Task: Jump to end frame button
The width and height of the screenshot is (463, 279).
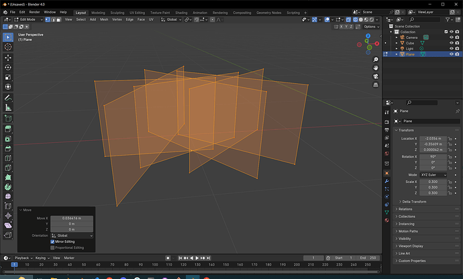Action: click(x=209, y=258)
